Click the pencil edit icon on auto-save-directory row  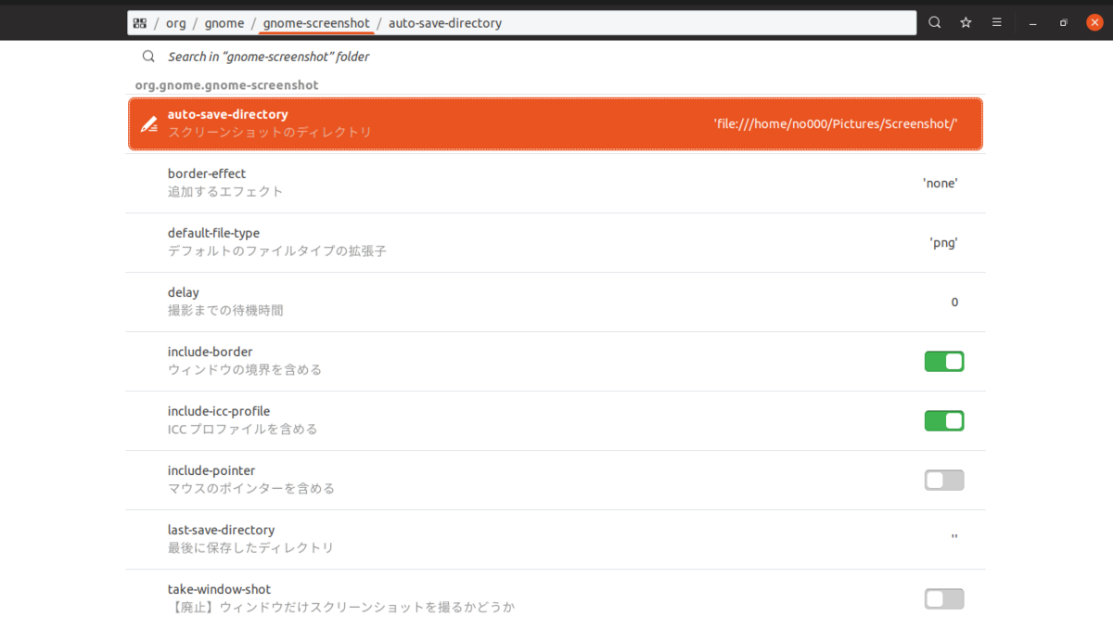[148, 124]
